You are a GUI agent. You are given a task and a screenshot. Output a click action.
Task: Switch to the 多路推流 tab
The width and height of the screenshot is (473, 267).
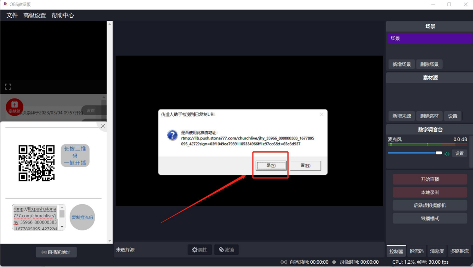coord(459,251)
